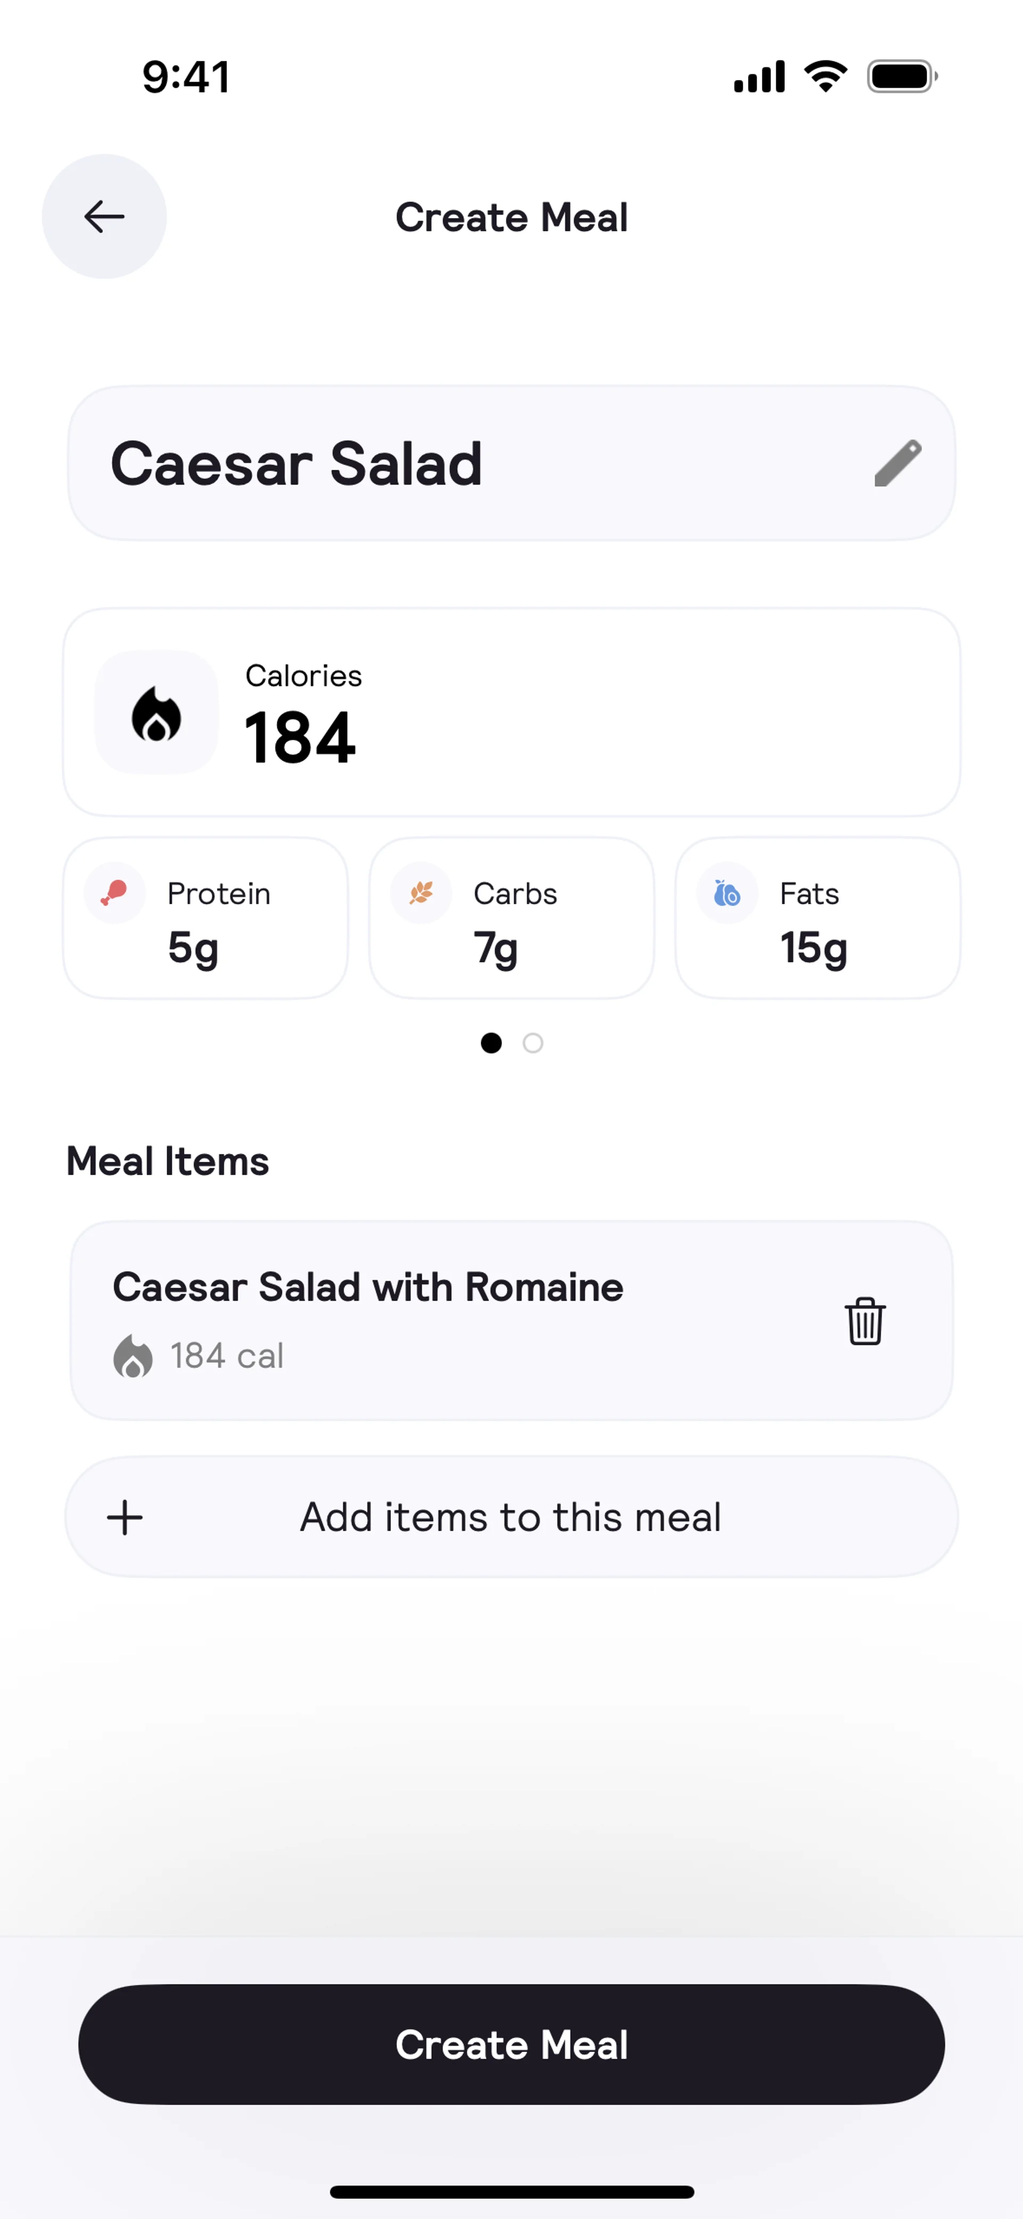Tap Add items to this meal
Screen dimensions: 1023x2219
click(x=510, y=1517)
